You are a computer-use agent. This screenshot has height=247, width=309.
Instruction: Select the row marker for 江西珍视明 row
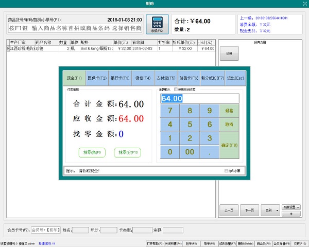(8, 48)
